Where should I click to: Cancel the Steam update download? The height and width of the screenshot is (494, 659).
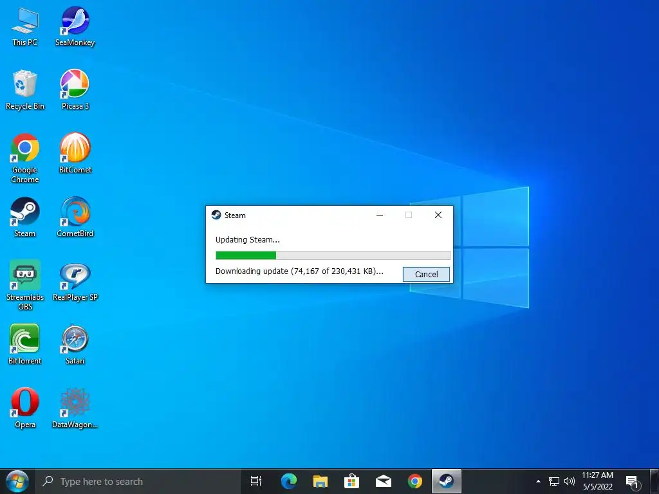click(426, 274)
